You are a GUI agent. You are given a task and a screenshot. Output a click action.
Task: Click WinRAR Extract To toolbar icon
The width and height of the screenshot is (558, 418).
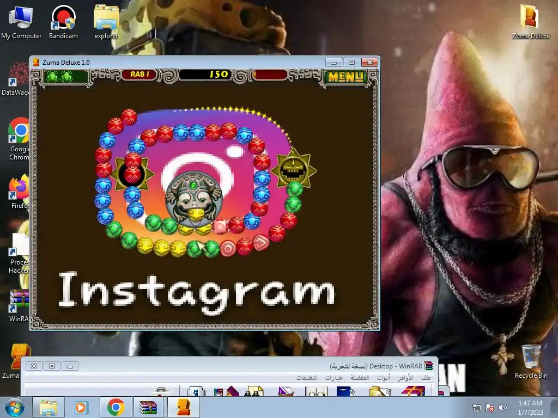coord(380,391)
